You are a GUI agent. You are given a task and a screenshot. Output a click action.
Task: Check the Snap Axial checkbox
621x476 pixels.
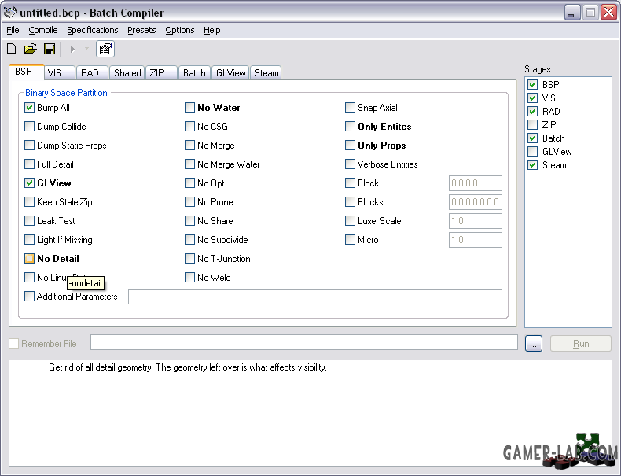click(350, 108)
